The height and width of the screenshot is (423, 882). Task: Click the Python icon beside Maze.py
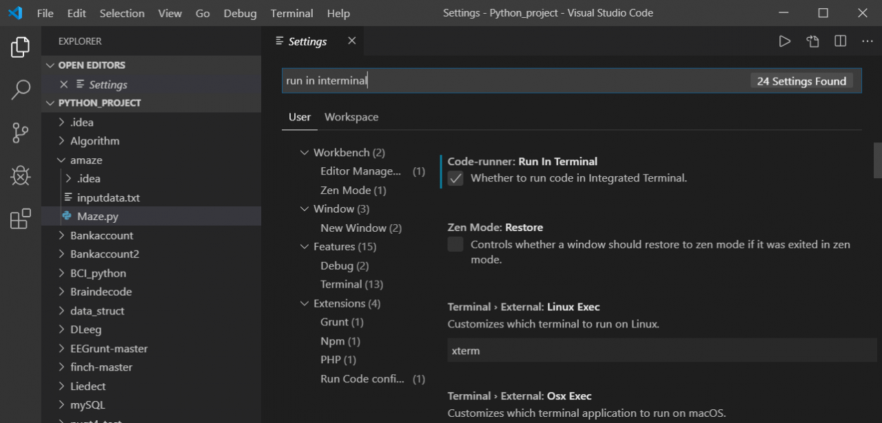(67, 216)
